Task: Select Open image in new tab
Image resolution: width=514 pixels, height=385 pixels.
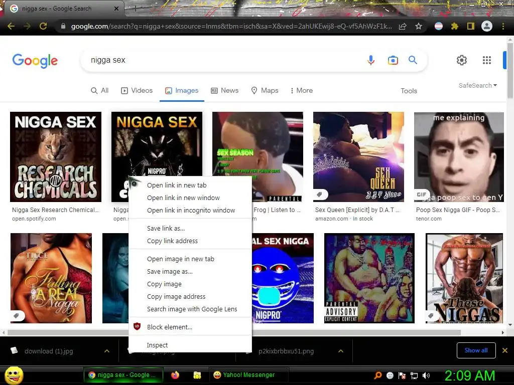Action: pos(190,259)
